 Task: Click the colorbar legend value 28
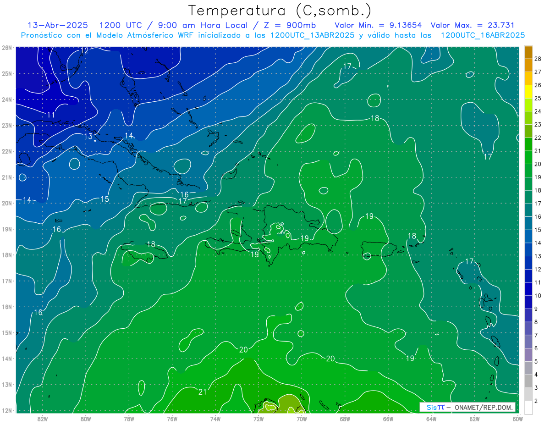pos(538,59)
